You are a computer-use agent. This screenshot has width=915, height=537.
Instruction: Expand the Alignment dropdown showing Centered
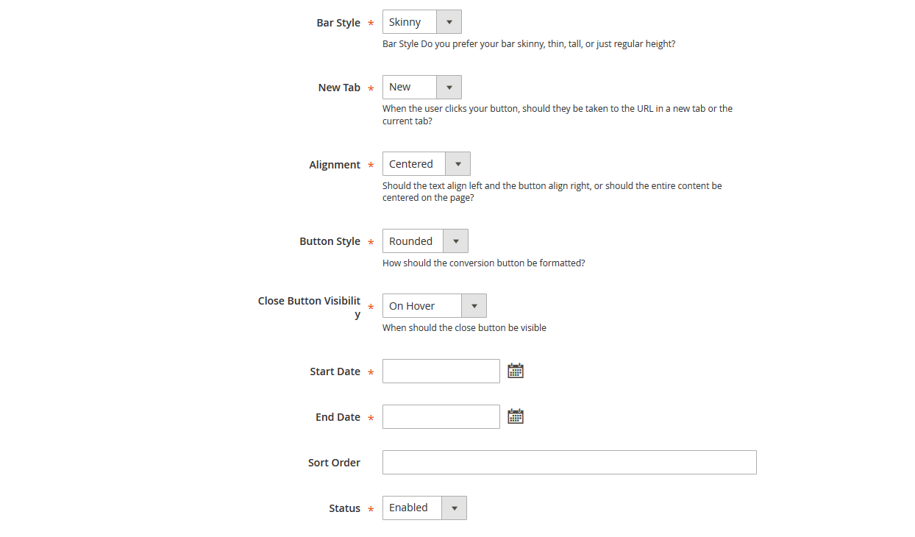tap(427, 164)
